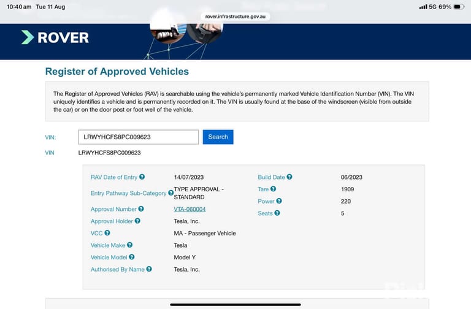Viewport: 471px width, 309px height.
Task: Open help icon for Vehicle Make
Action: point(129,245)
